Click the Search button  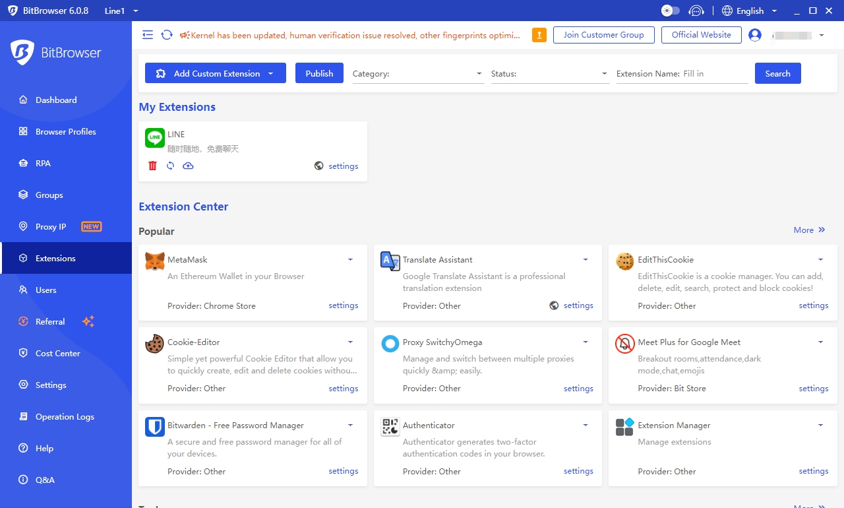[778, 73]
